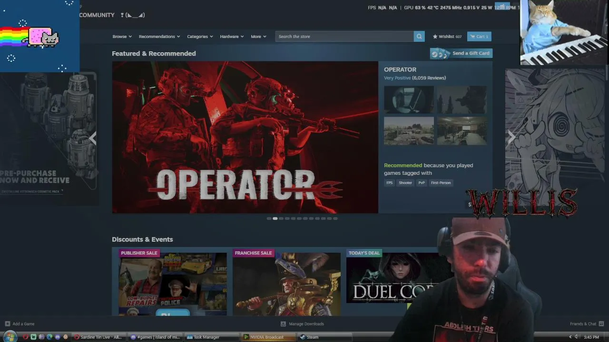The image size is (609, 342).
Task: Select the second carousel page dot
Action: (x=275, y=218)
